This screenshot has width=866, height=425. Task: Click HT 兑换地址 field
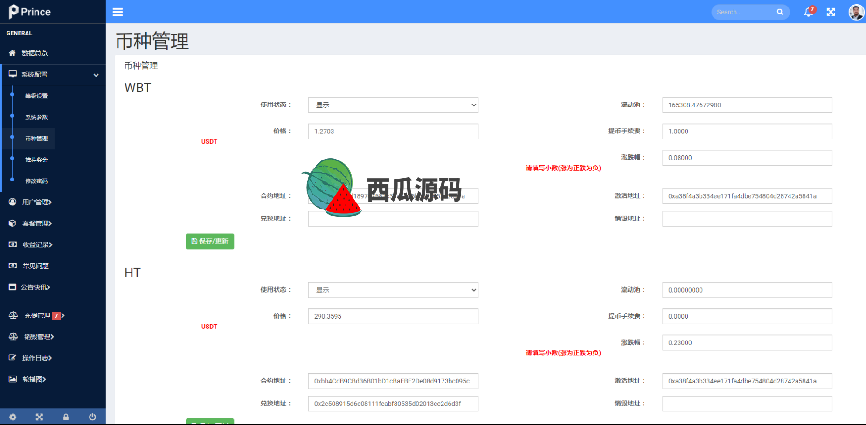pos(393,404)
